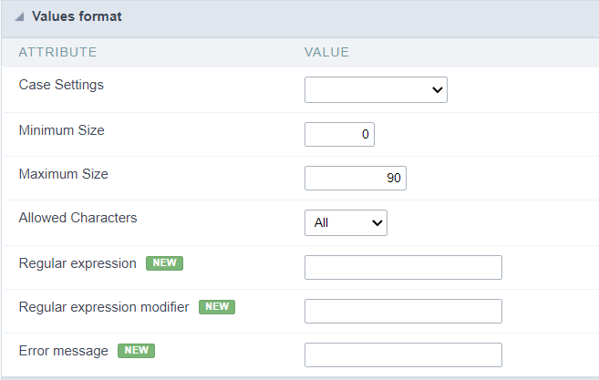Click the Allowed Characters label
Screen dimensions: 599x380
click(77, 218)
